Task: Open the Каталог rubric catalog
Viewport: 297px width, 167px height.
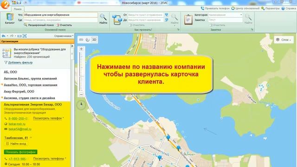Action: pos(10,19)
